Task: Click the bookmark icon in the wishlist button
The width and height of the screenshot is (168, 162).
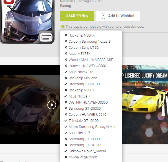Action: click(x=104, y=16)
